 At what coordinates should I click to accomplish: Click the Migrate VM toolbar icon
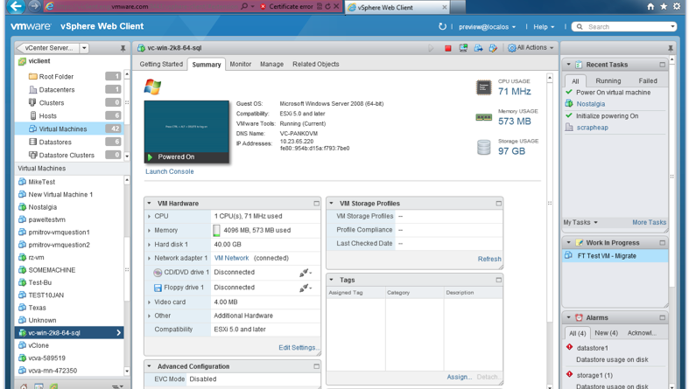[478, 48]
